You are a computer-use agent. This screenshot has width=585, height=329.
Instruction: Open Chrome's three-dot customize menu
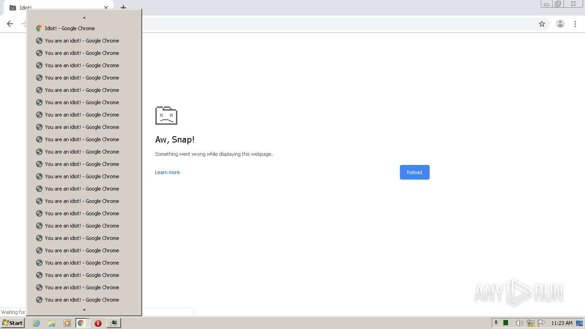pyautogui.click(x=575, y=24)
